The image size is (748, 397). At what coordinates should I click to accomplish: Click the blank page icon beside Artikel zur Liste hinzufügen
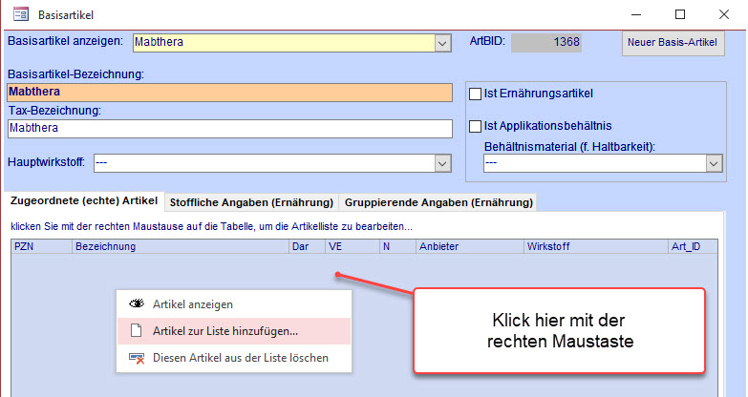tap(136, 330)
